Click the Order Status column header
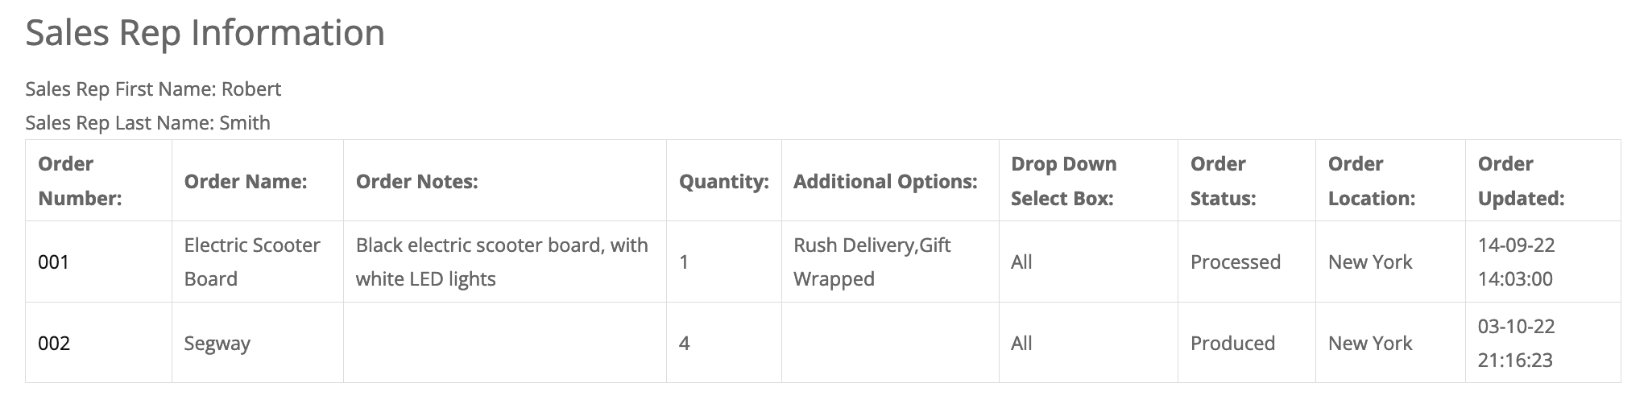Viewport: 1648px width, 412px height. 1224,181
